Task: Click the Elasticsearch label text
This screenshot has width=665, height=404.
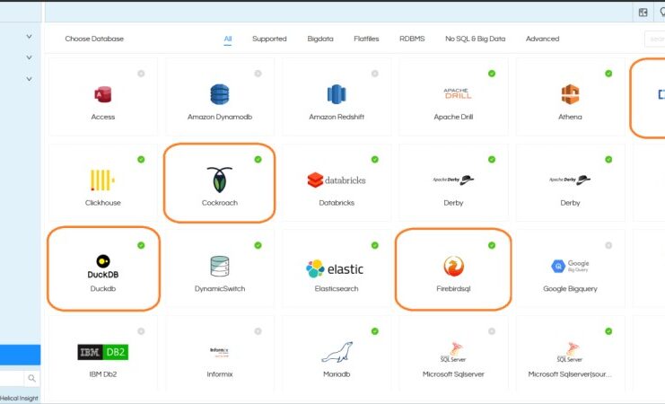Action: coord(337,288)
